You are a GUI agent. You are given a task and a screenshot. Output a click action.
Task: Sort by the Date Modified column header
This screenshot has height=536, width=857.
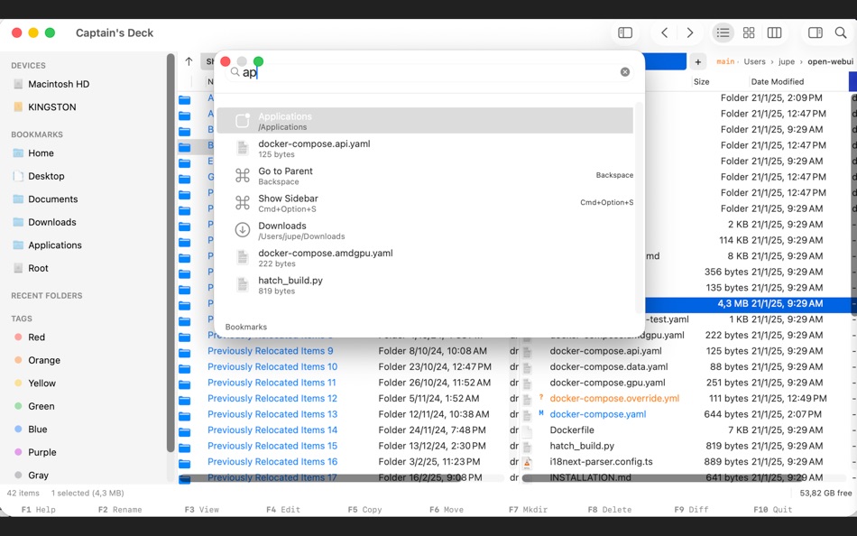pos(778,82)
